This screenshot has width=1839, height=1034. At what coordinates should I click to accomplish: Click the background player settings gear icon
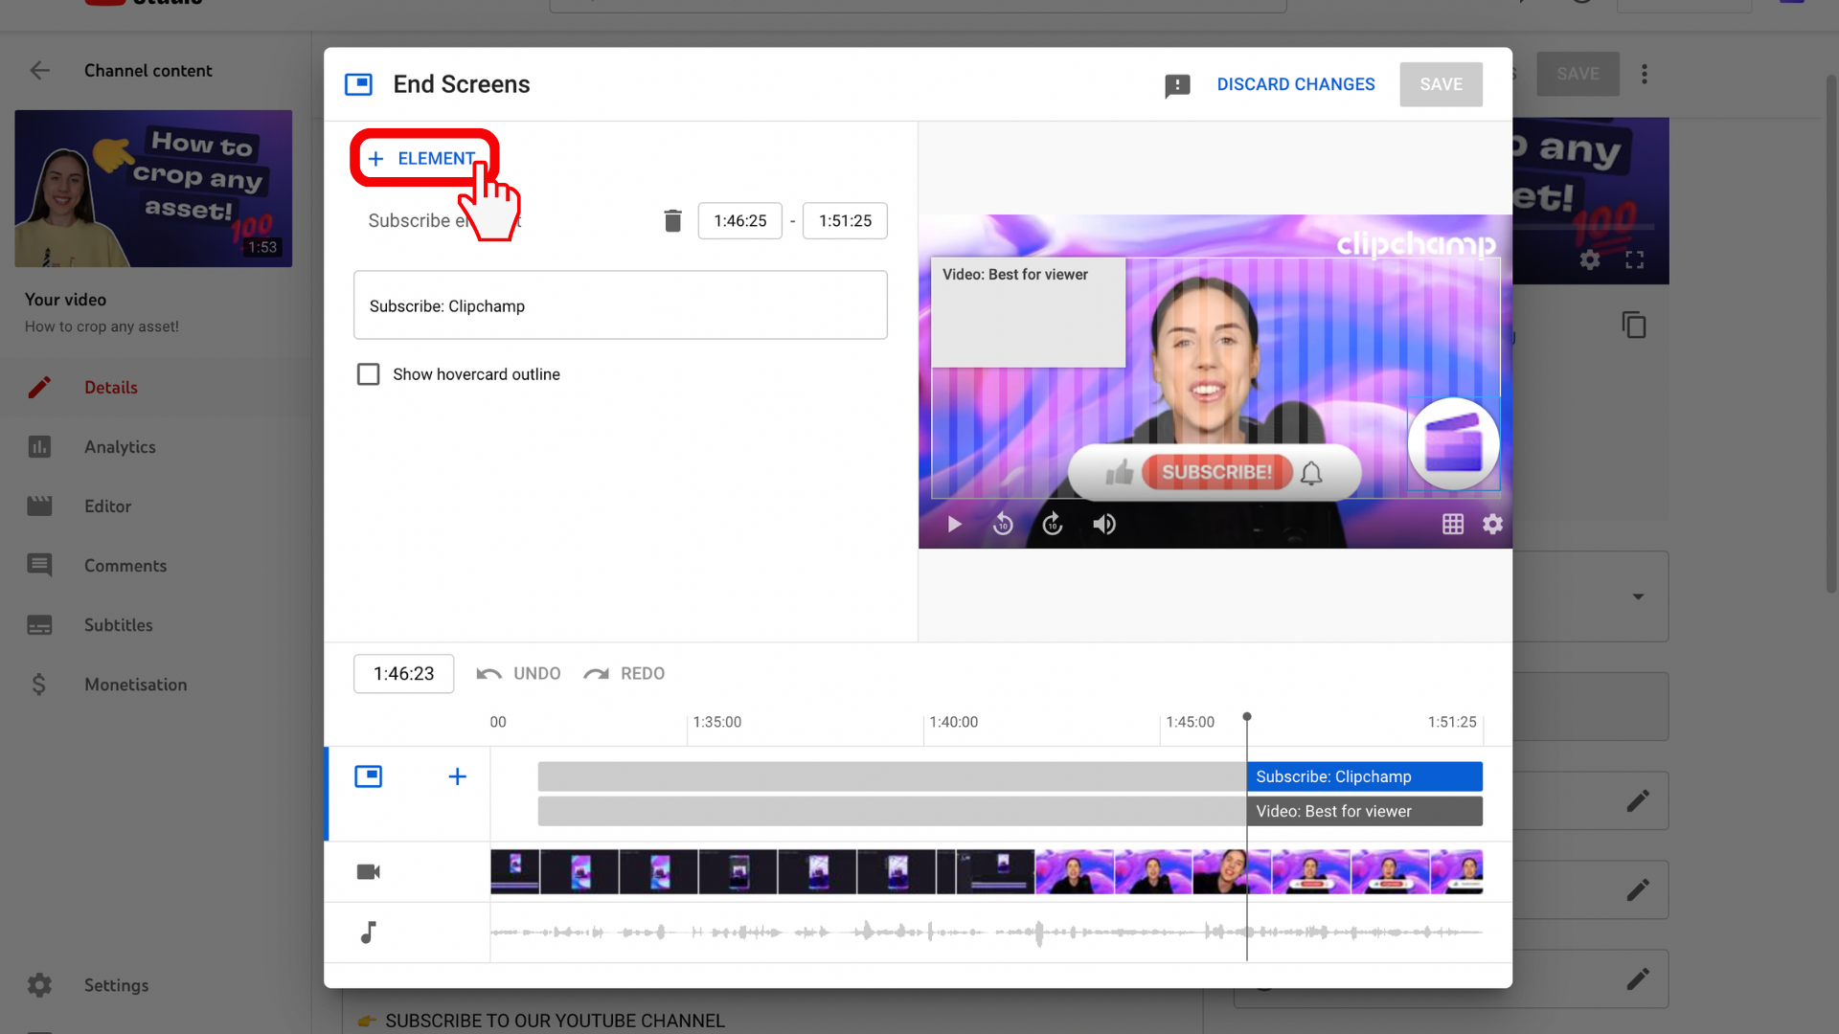(x=1590, y=259)
